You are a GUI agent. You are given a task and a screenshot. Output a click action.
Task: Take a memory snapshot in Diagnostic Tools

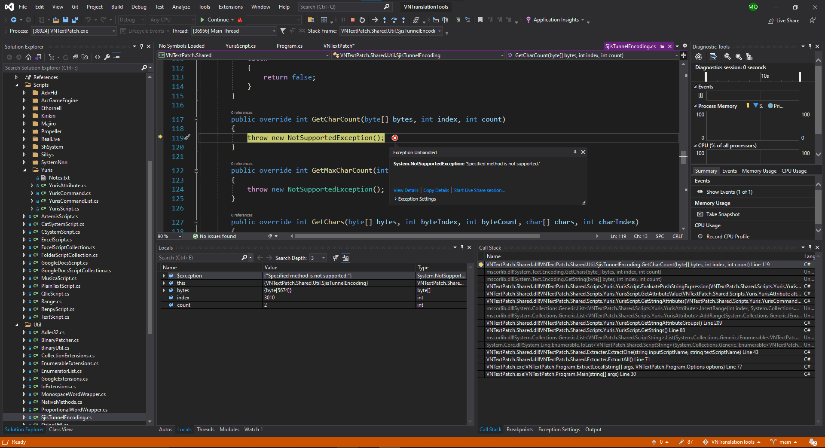point(722,214)
